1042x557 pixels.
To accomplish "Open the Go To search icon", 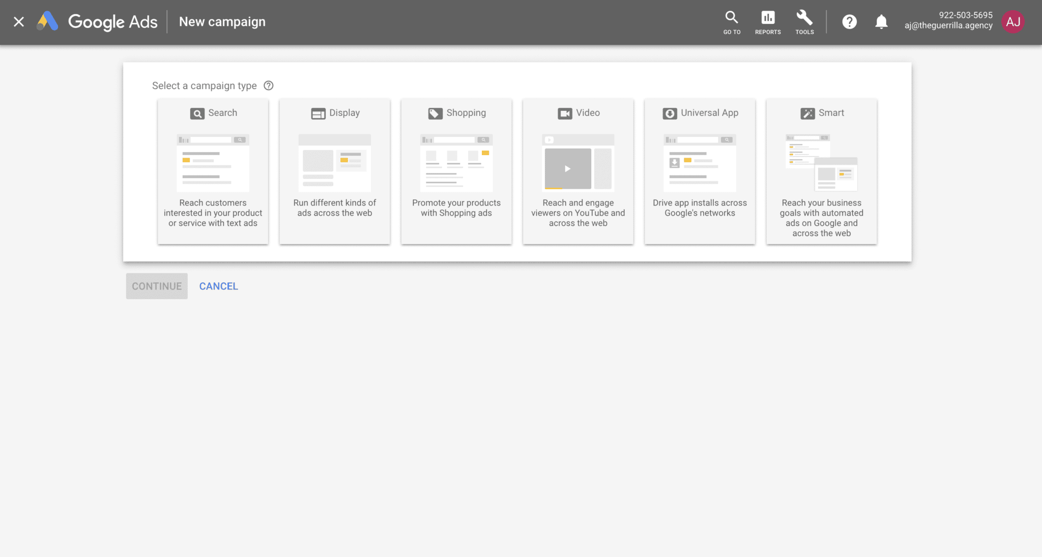I will pos(732,17).
